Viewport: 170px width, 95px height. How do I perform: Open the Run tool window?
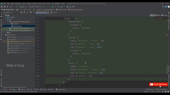[x=5, y=89]
